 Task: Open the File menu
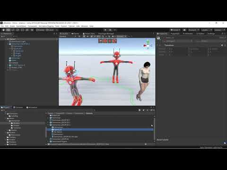(2, 26)
